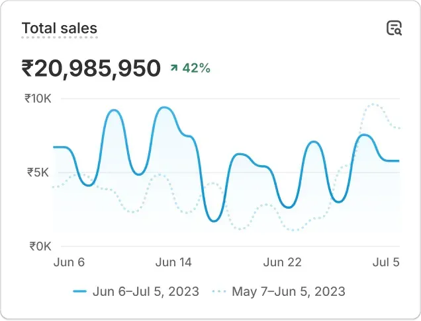Screen dimensions: 421x321
Task: Select the Jul 5 x-axis date label
Action: pos(386,262)
